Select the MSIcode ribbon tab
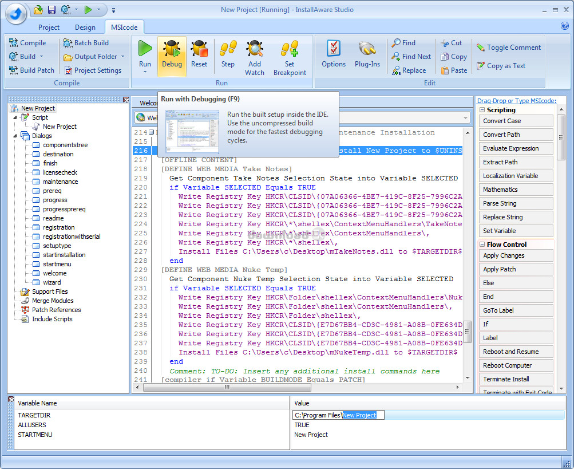The width and height of the screenshot is (574, 469). pyautogui.click(x=124, y=27)
